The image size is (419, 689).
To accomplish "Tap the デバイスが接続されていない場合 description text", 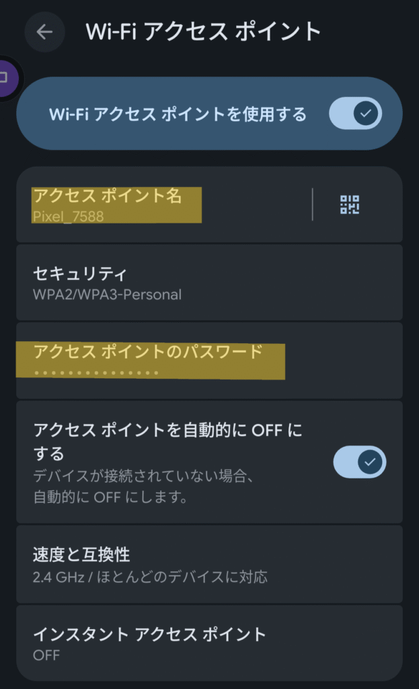I will (x=142, y=476).
